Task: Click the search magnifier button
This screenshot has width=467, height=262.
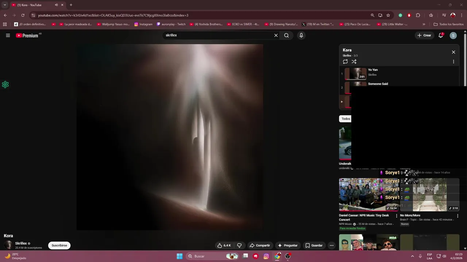Action: pos(286,35)
